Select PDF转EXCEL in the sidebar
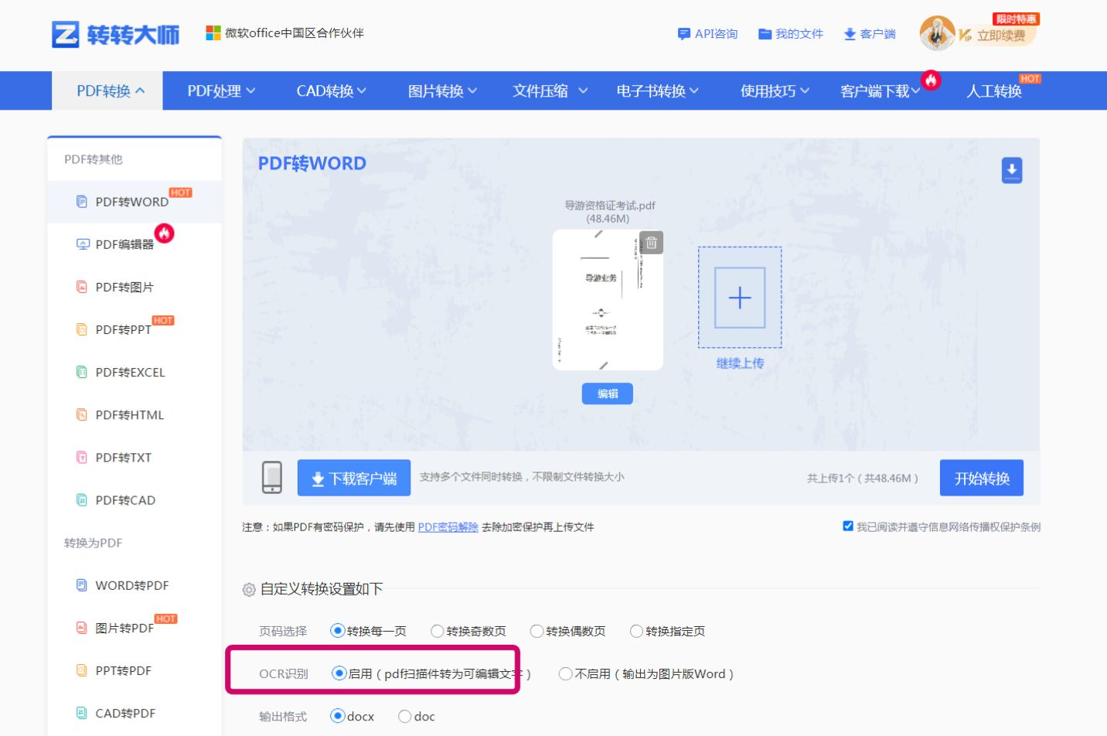This screenshot has width=1107, height=736. click(x=128, y=372)
